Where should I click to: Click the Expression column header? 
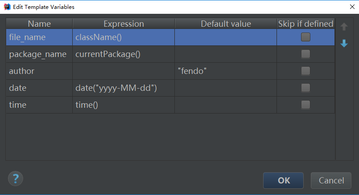tap(124, 24)
